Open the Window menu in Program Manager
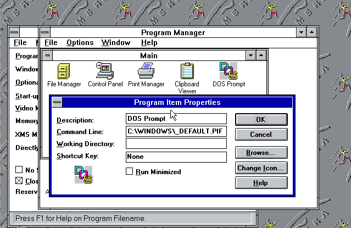This screenshot has height=228, width=351. click(x=116, y=43)
